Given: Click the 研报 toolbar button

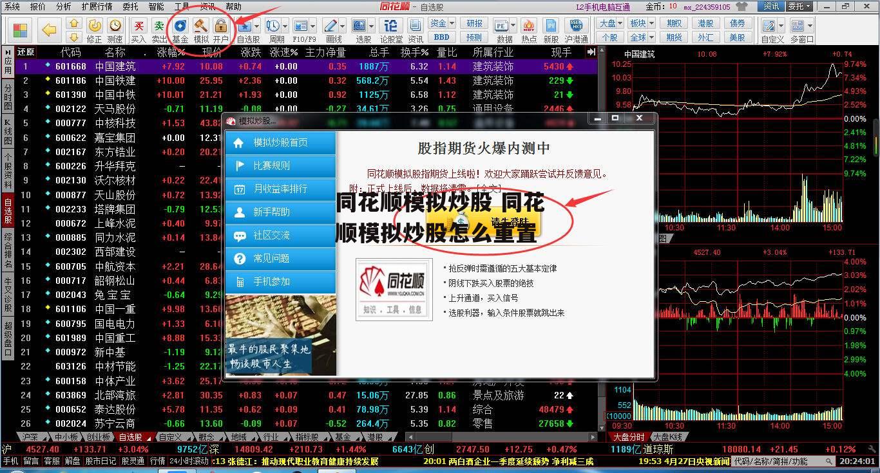Looking at the screenshot, I should [x=474, y=23].
